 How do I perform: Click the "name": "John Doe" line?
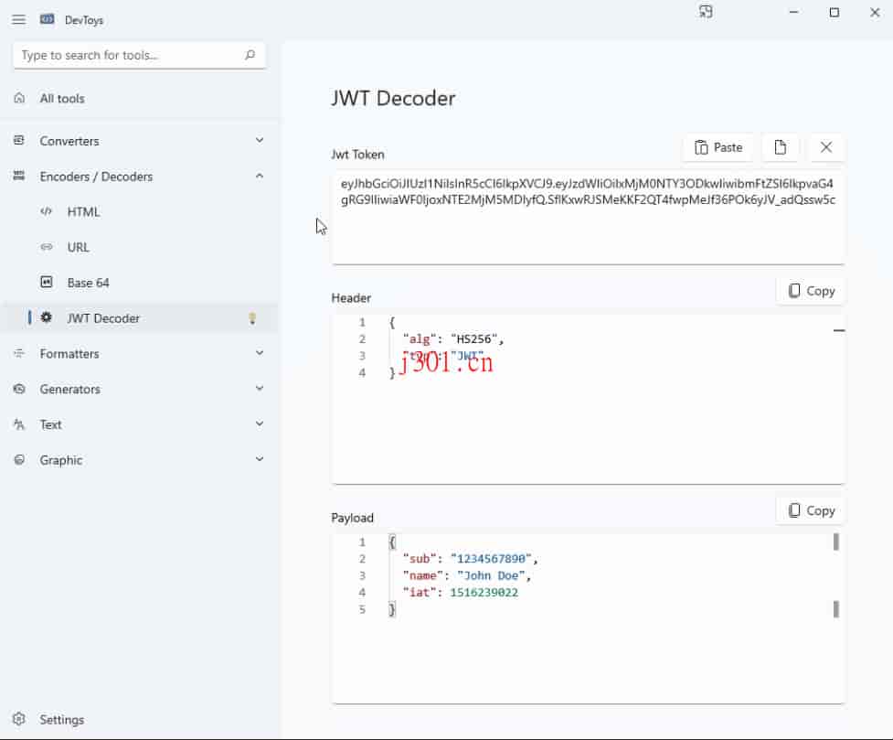(467, 575)
